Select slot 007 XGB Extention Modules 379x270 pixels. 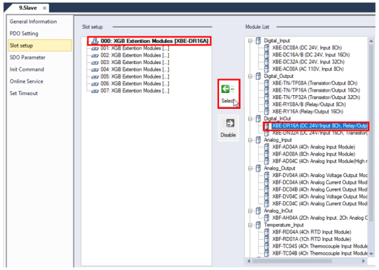click(135, 91)
